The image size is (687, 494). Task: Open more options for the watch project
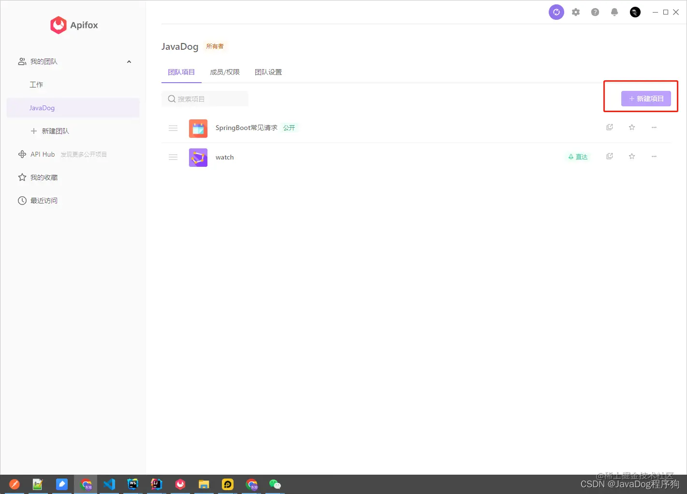tap(654, 156)
